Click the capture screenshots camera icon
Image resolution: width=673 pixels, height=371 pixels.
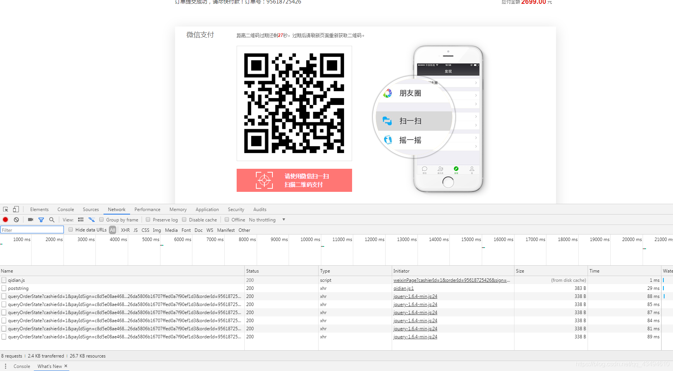coord(30,220)
